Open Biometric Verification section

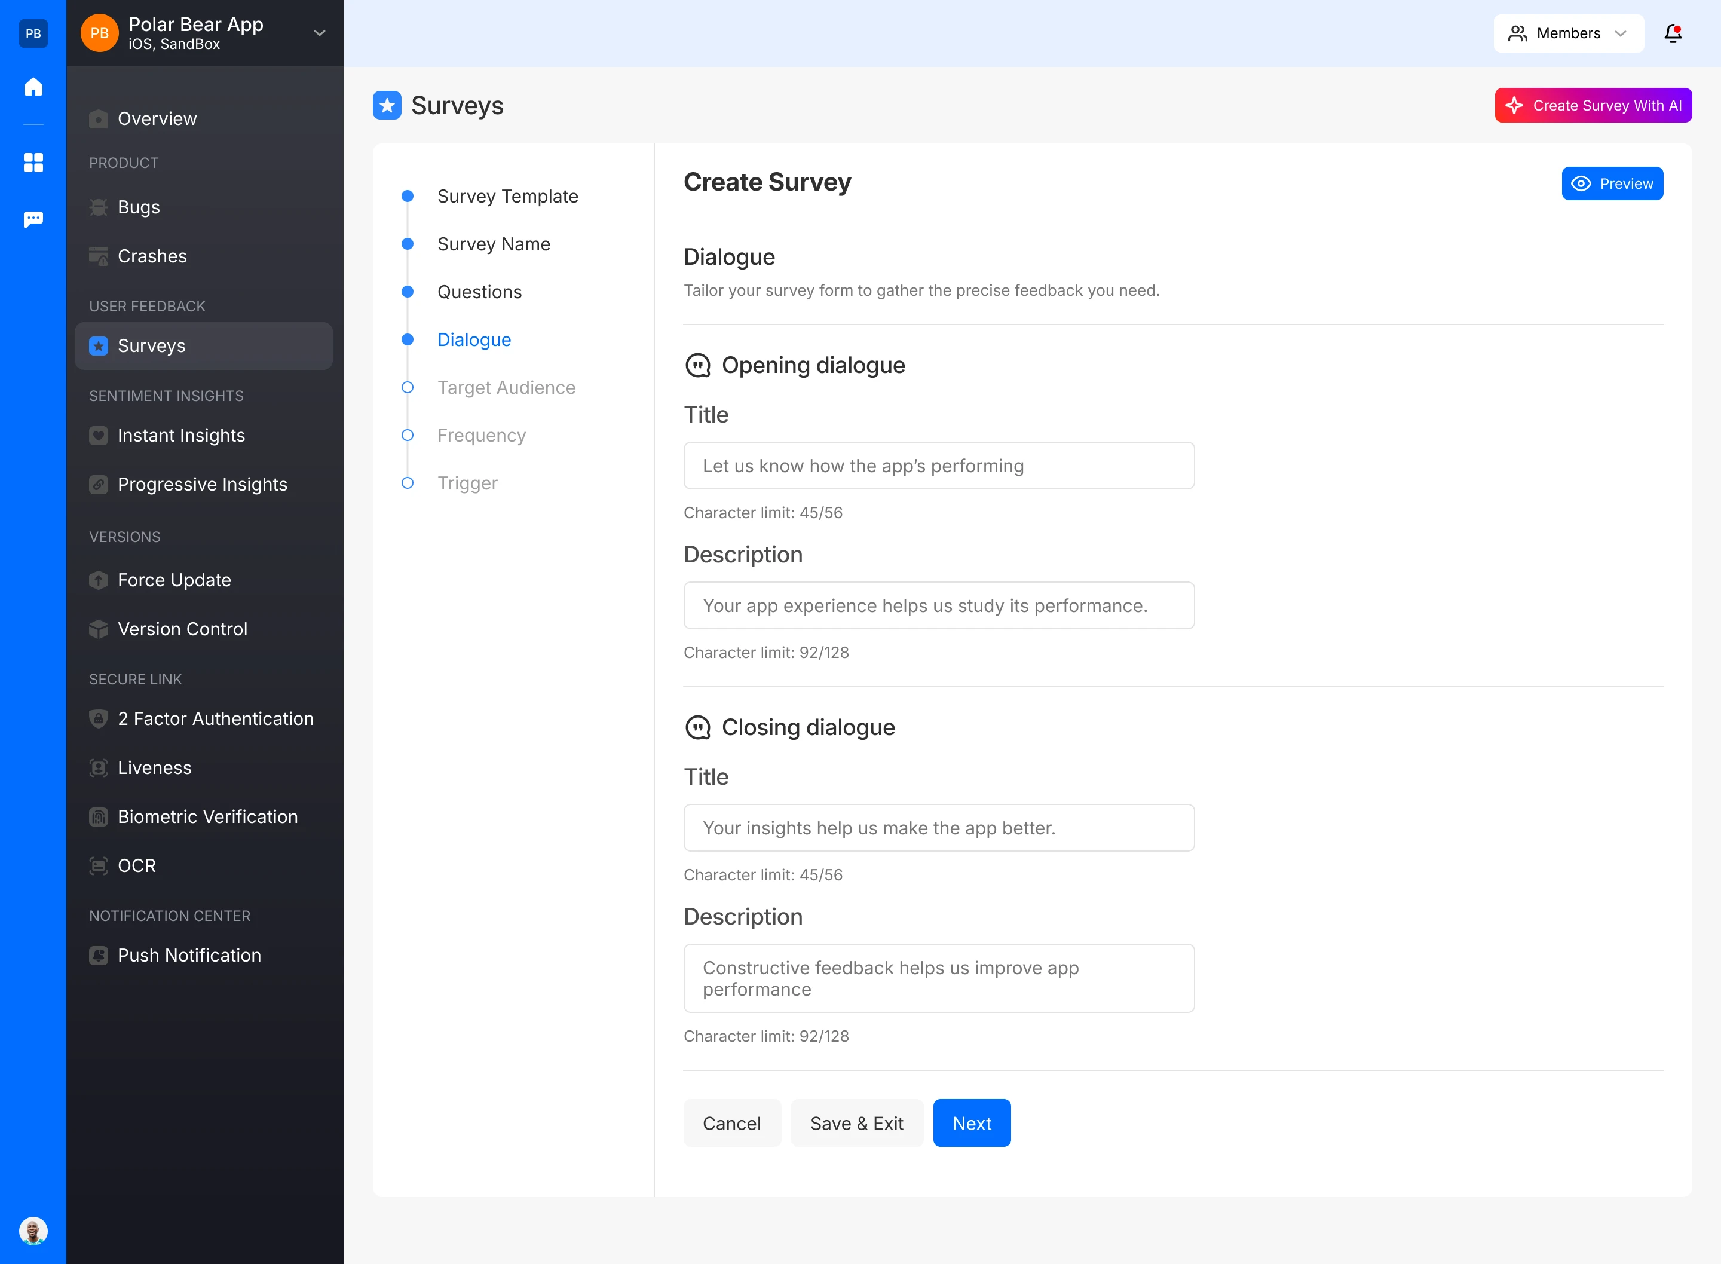[x=207, y=816]
